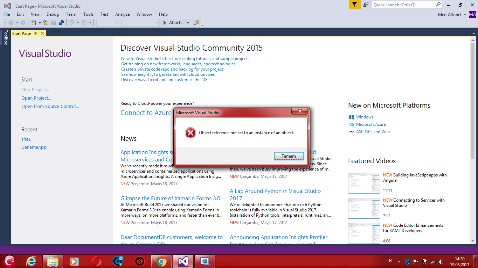Open the Help menu
This screenshot has width=478, height=268.
coord(163,14)
